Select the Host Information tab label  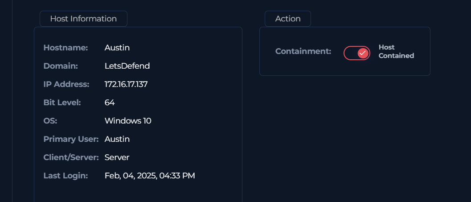click(83, 19)
